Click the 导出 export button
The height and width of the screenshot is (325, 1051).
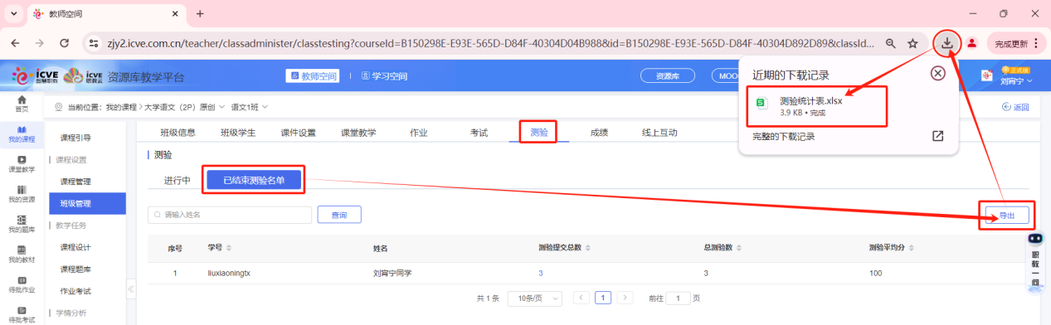point(1006,215)
